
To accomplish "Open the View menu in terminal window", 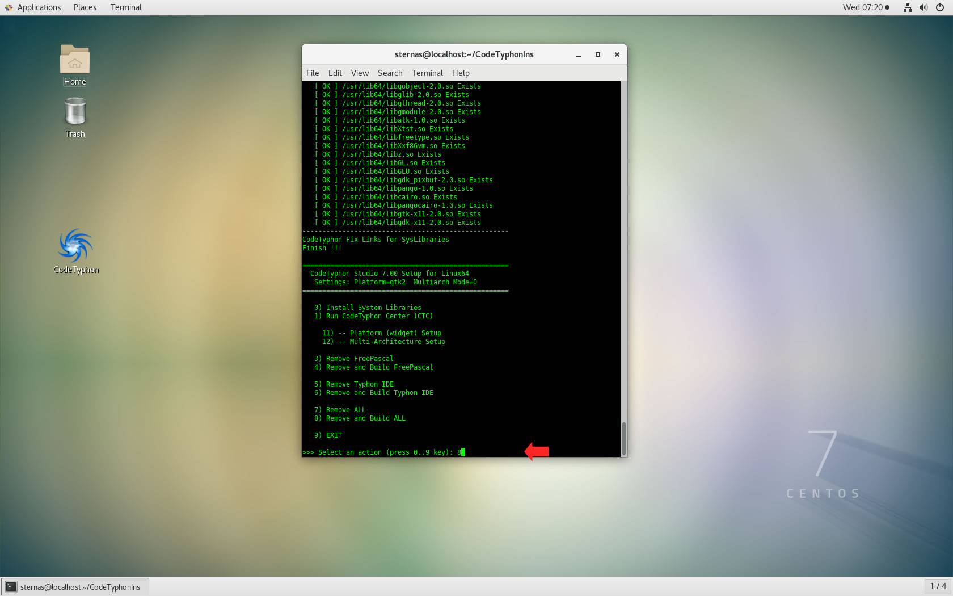I will click(x=360, y=73).
